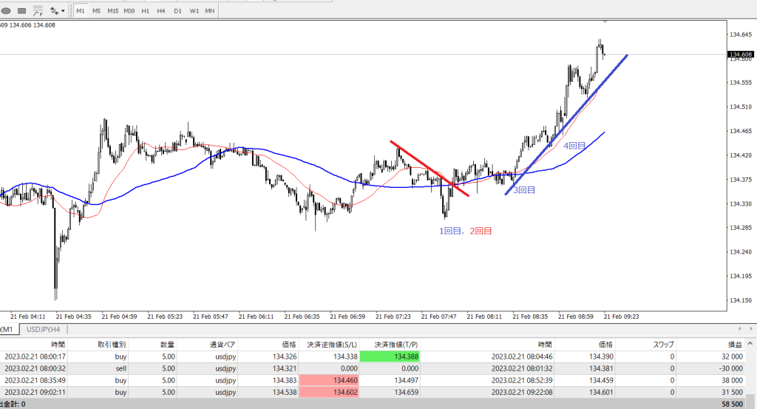Set the chart period to H1
This screenshot has width=757, height=409.
point(145,11)
